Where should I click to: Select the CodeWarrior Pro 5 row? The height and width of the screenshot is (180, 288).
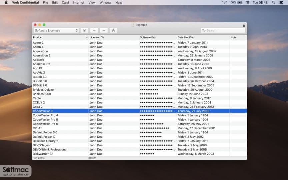click(139, 120)
